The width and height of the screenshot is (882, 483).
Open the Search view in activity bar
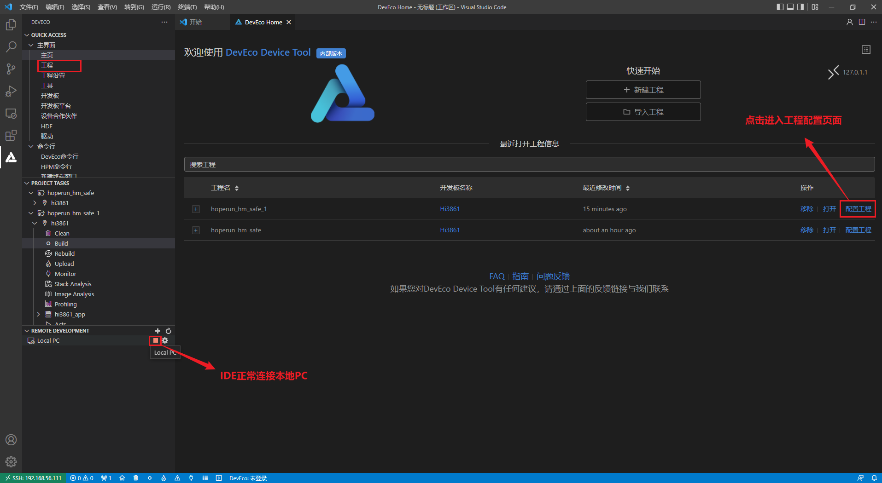11,46
